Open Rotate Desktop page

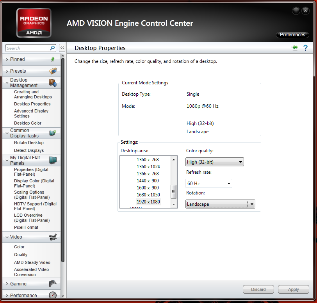point(29,143)
